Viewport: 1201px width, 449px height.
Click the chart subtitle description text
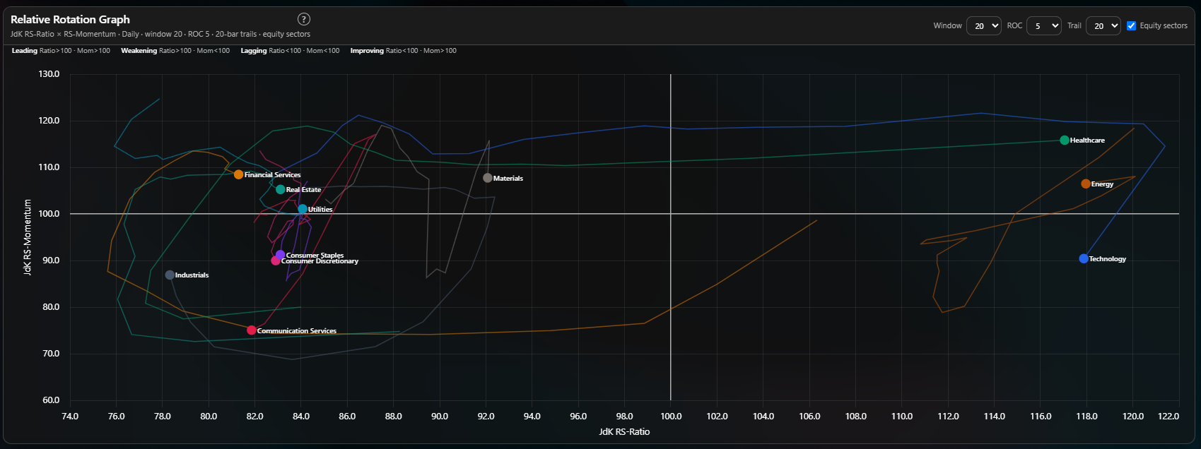(160, 34)
